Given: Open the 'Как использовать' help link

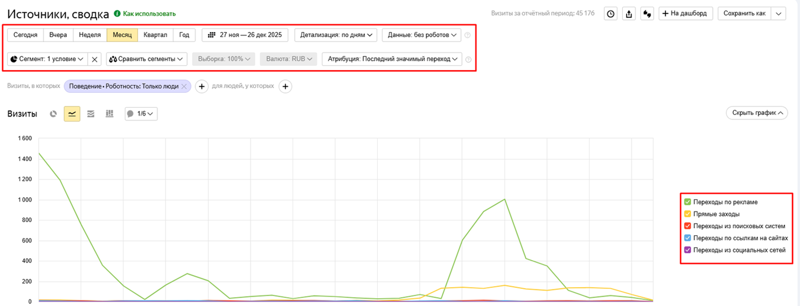Looking at the screenshot, I should click(x=145, y=14).
